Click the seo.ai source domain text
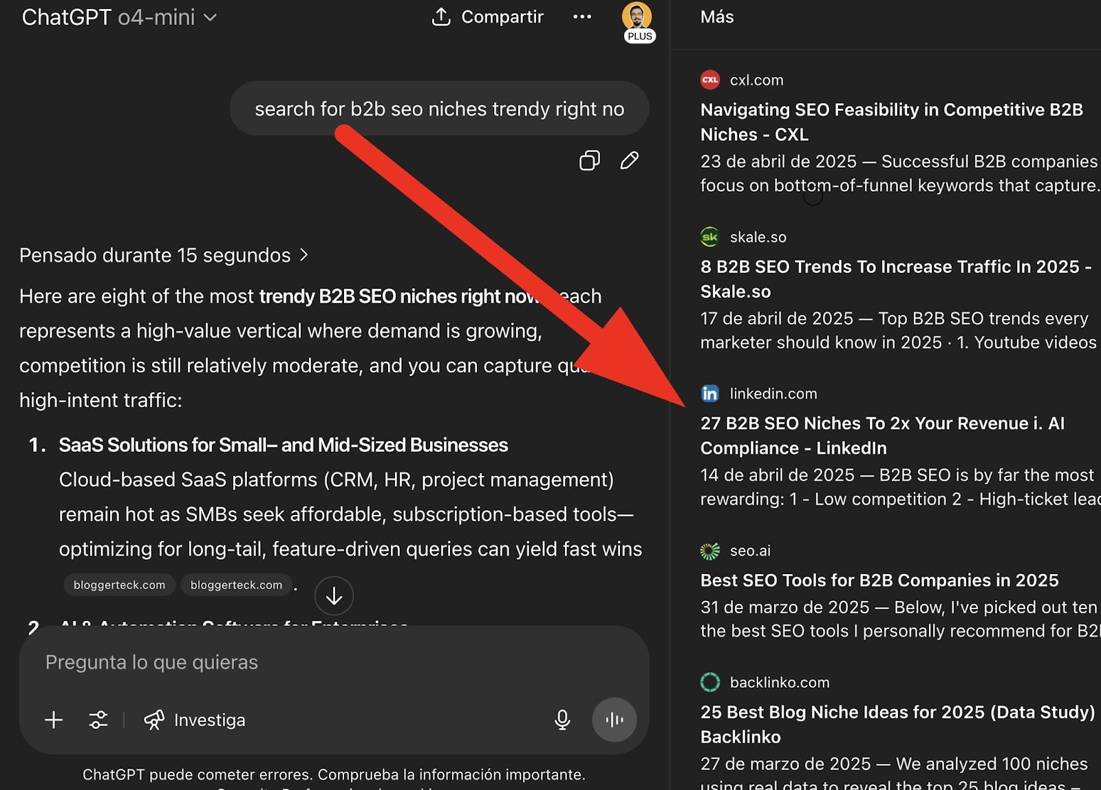1101x790 pixels. [x=750, y=551]
